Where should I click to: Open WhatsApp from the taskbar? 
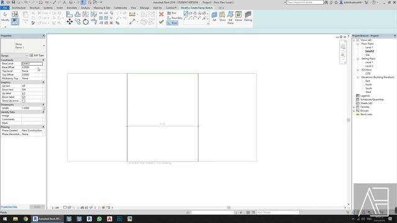coord(99,219)
